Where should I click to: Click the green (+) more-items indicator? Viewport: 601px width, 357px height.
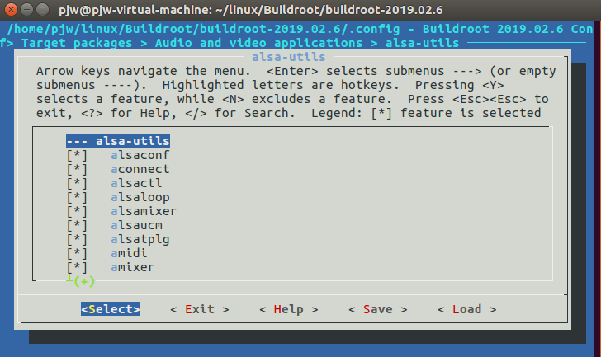[84, 282]
